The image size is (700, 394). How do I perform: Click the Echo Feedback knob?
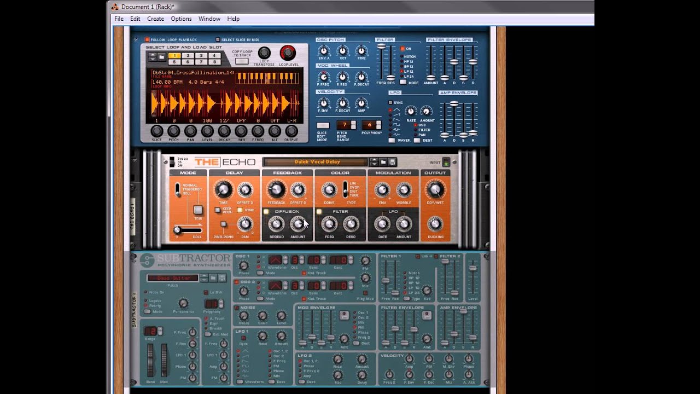point(276,190)
